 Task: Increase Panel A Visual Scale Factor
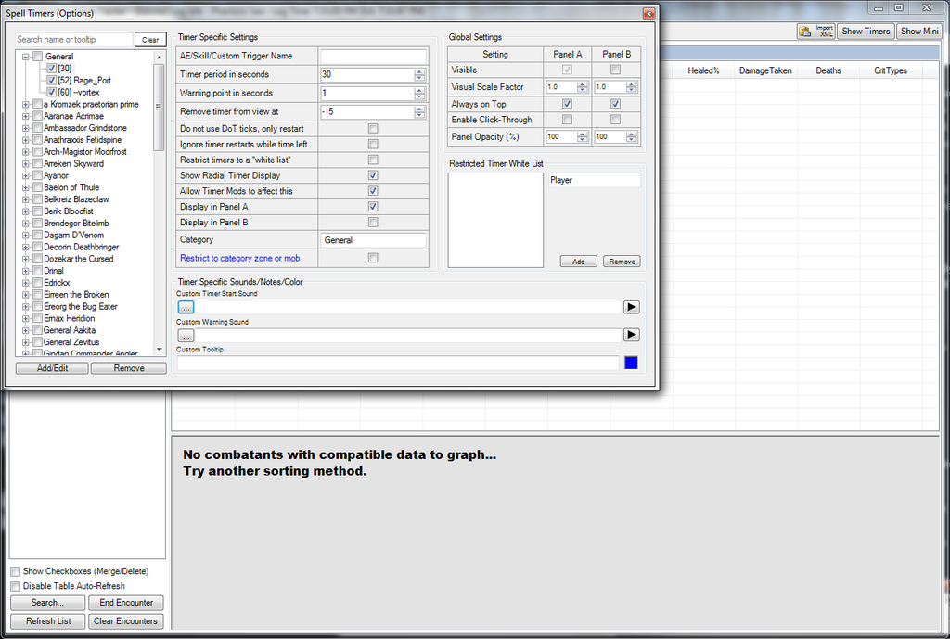pos(583,83)
